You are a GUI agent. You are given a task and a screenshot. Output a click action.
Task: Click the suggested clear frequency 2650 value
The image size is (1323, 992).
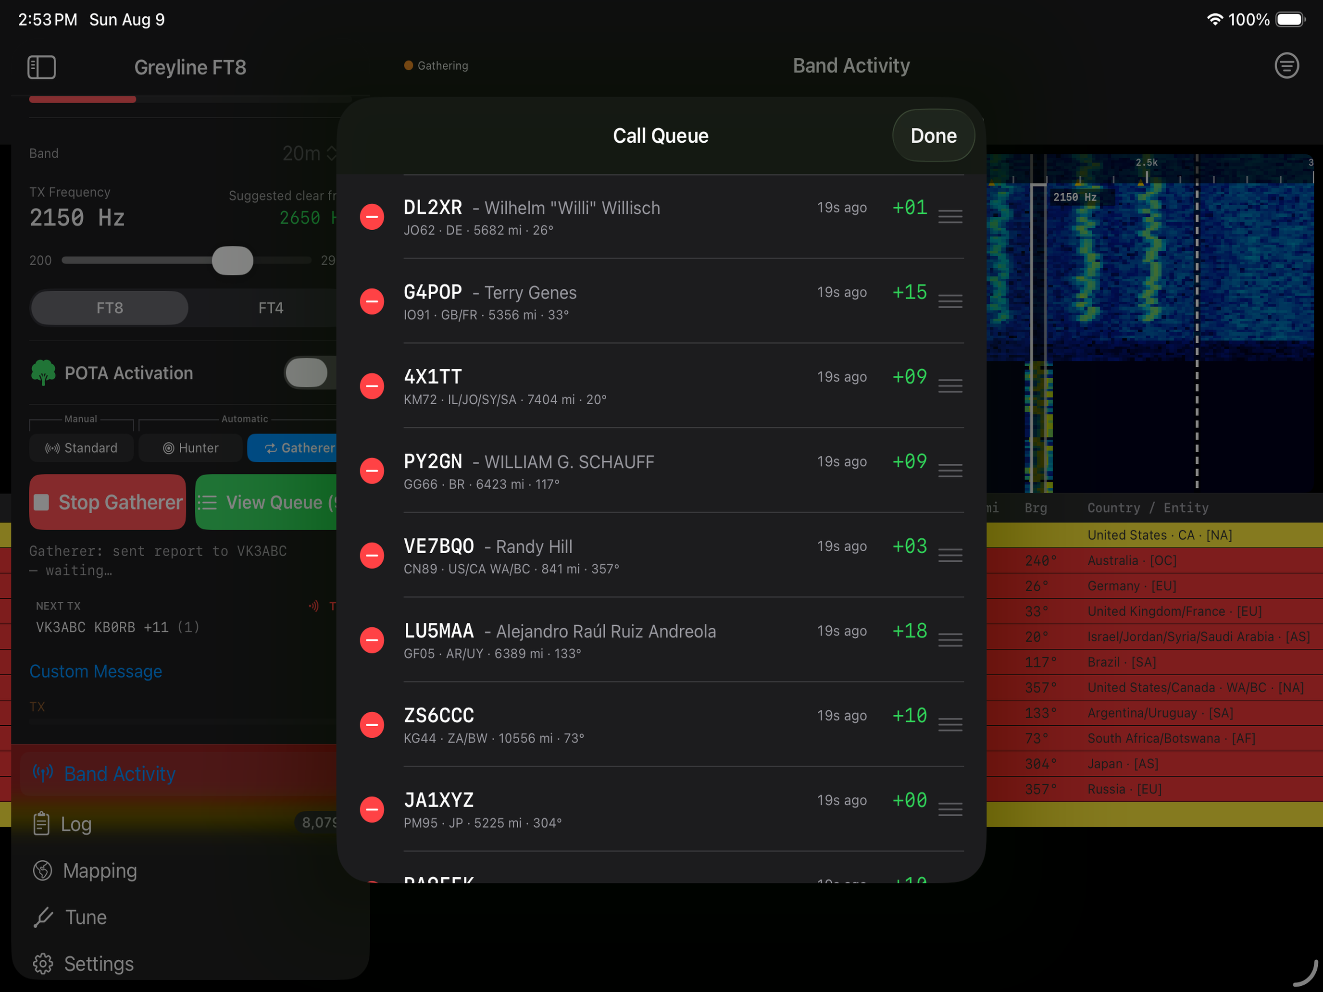point(307,218)
